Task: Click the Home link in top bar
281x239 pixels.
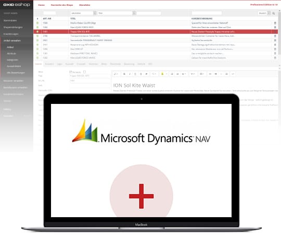Action: 42,5
